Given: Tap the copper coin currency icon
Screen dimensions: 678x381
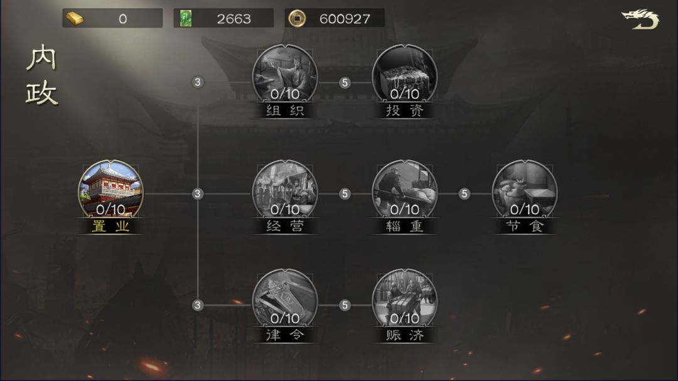Looking at the screenshot, I should [296, 19].
